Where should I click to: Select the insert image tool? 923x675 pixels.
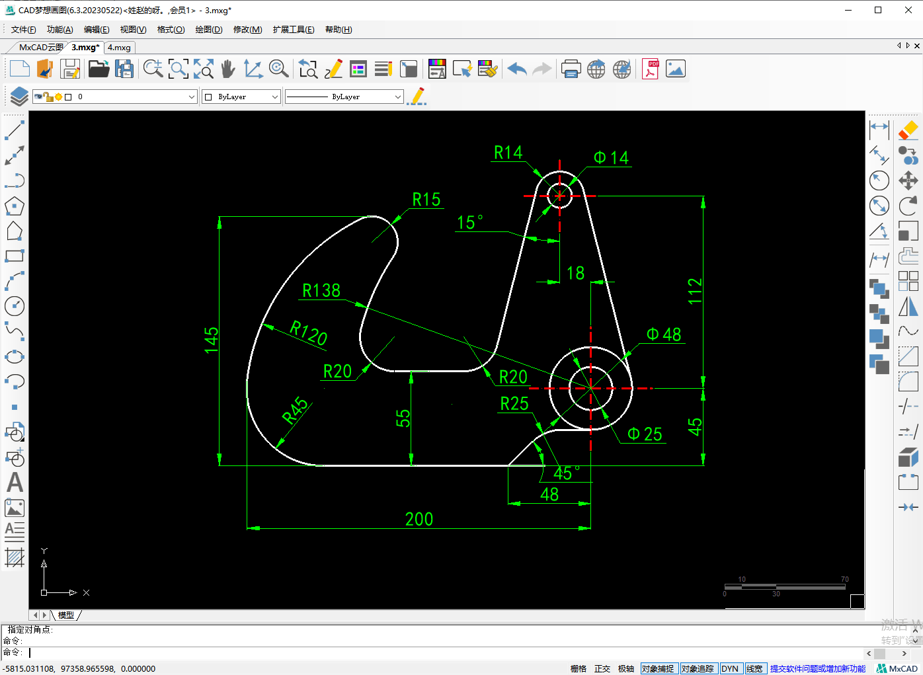(15, 508)
